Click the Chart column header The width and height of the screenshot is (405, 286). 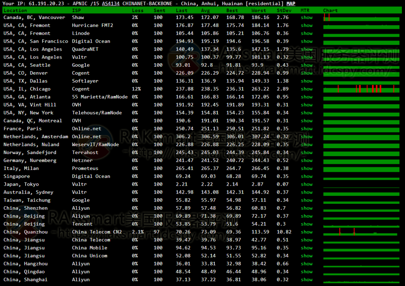pos(330,11)
